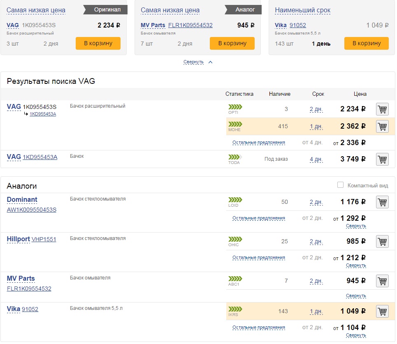Click the Под заказ availability text
The width and height of the screenshot is (397, 344).
coord(276,159)
